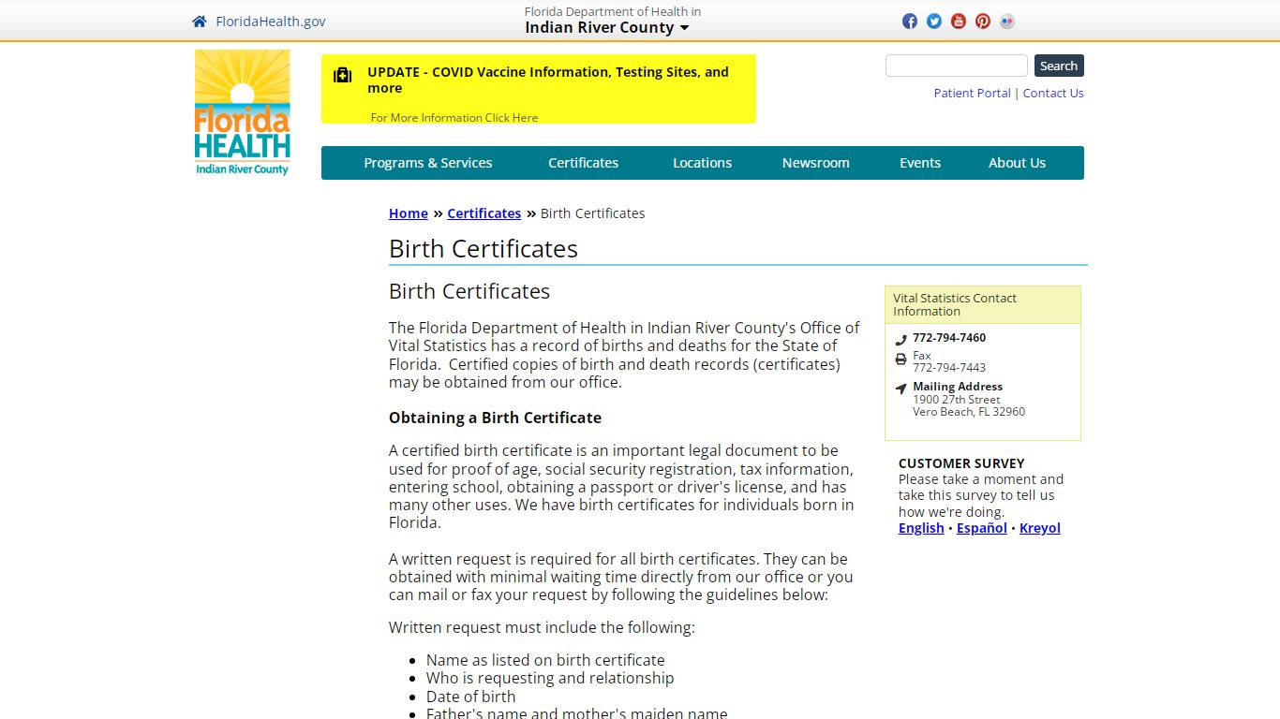Open the Pinterest social icon

click(x=983, y=22)
